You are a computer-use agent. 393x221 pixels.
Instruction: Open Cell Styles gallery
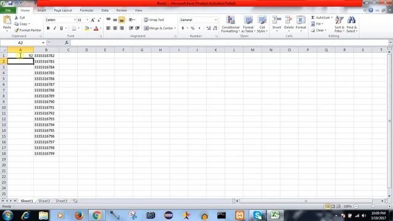click(x=262, y=24)
